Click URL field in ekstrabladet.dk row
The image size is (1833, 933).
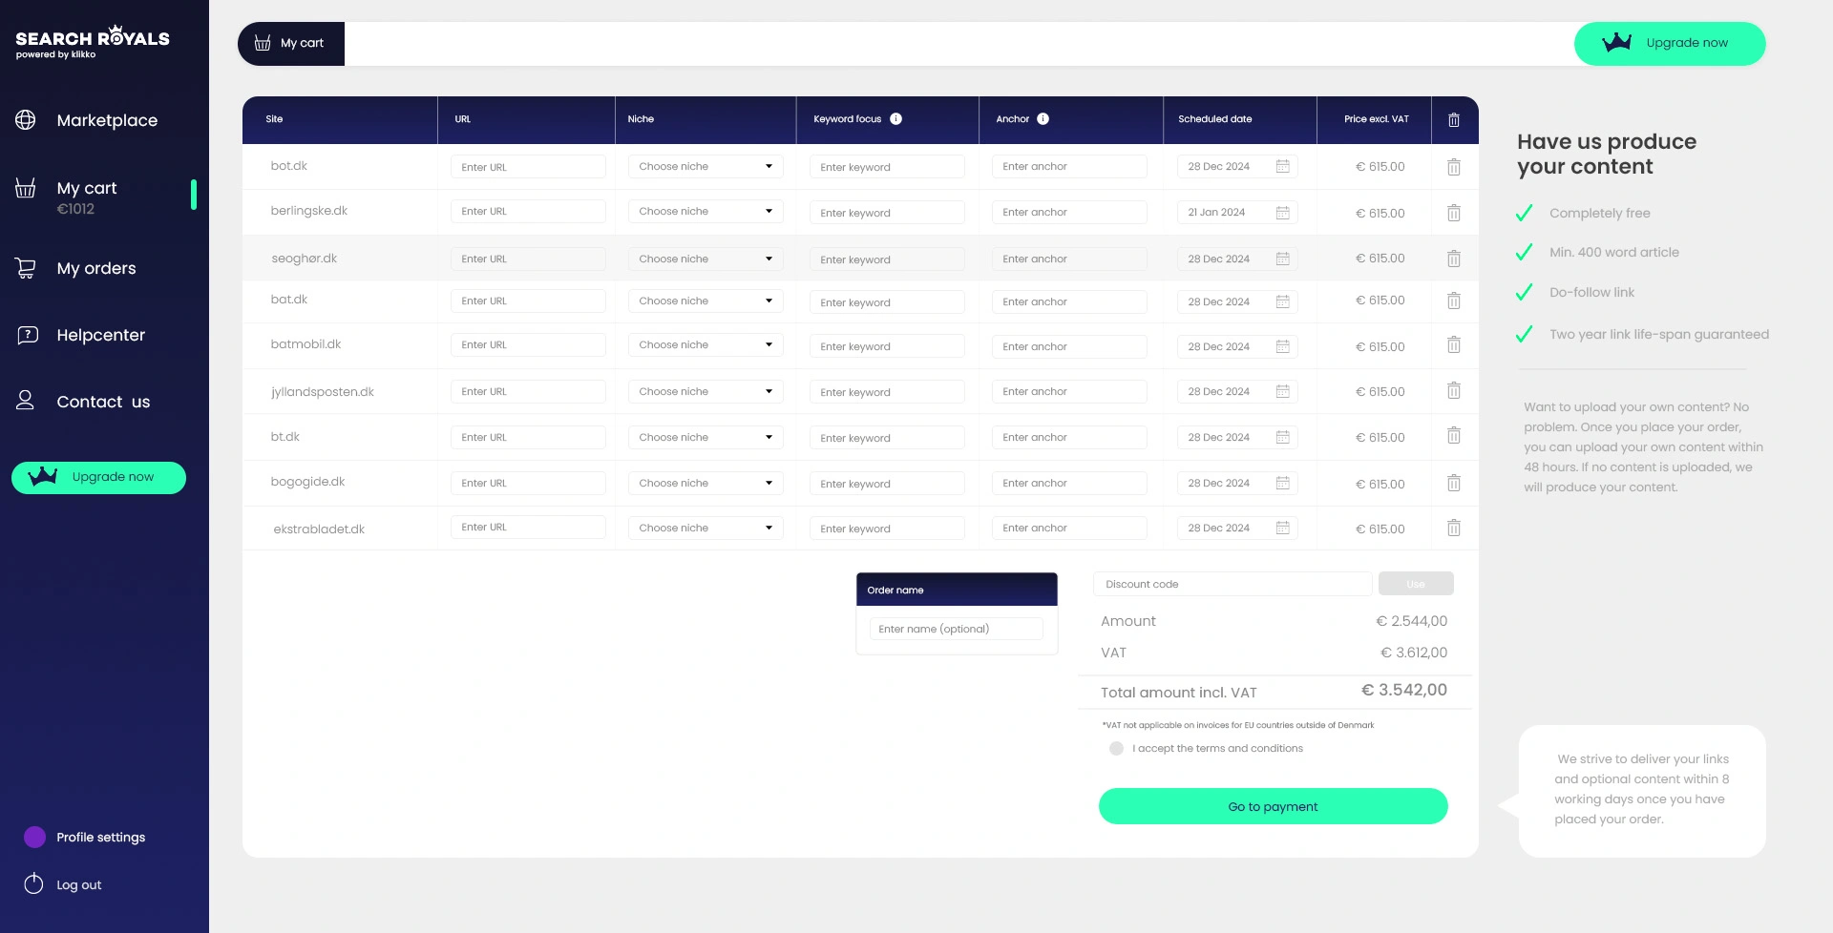[528, 527]
